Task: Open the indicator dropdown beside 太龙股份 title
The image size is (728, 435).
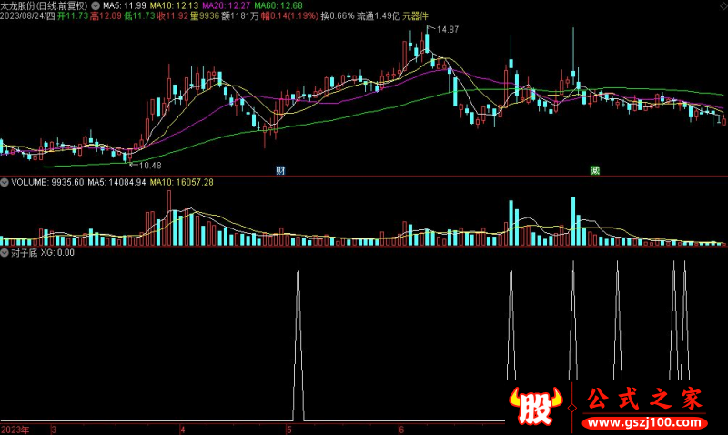Action: 96,6
